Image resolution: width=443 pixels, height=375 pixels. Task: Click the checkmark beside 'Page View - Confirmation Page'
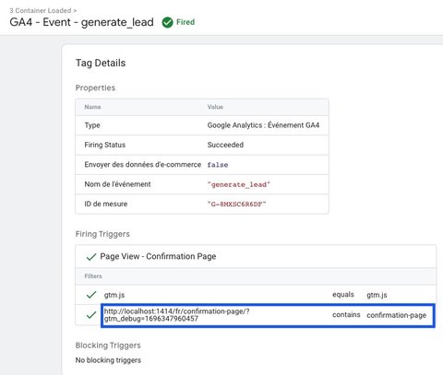click(x=91, y=257)
